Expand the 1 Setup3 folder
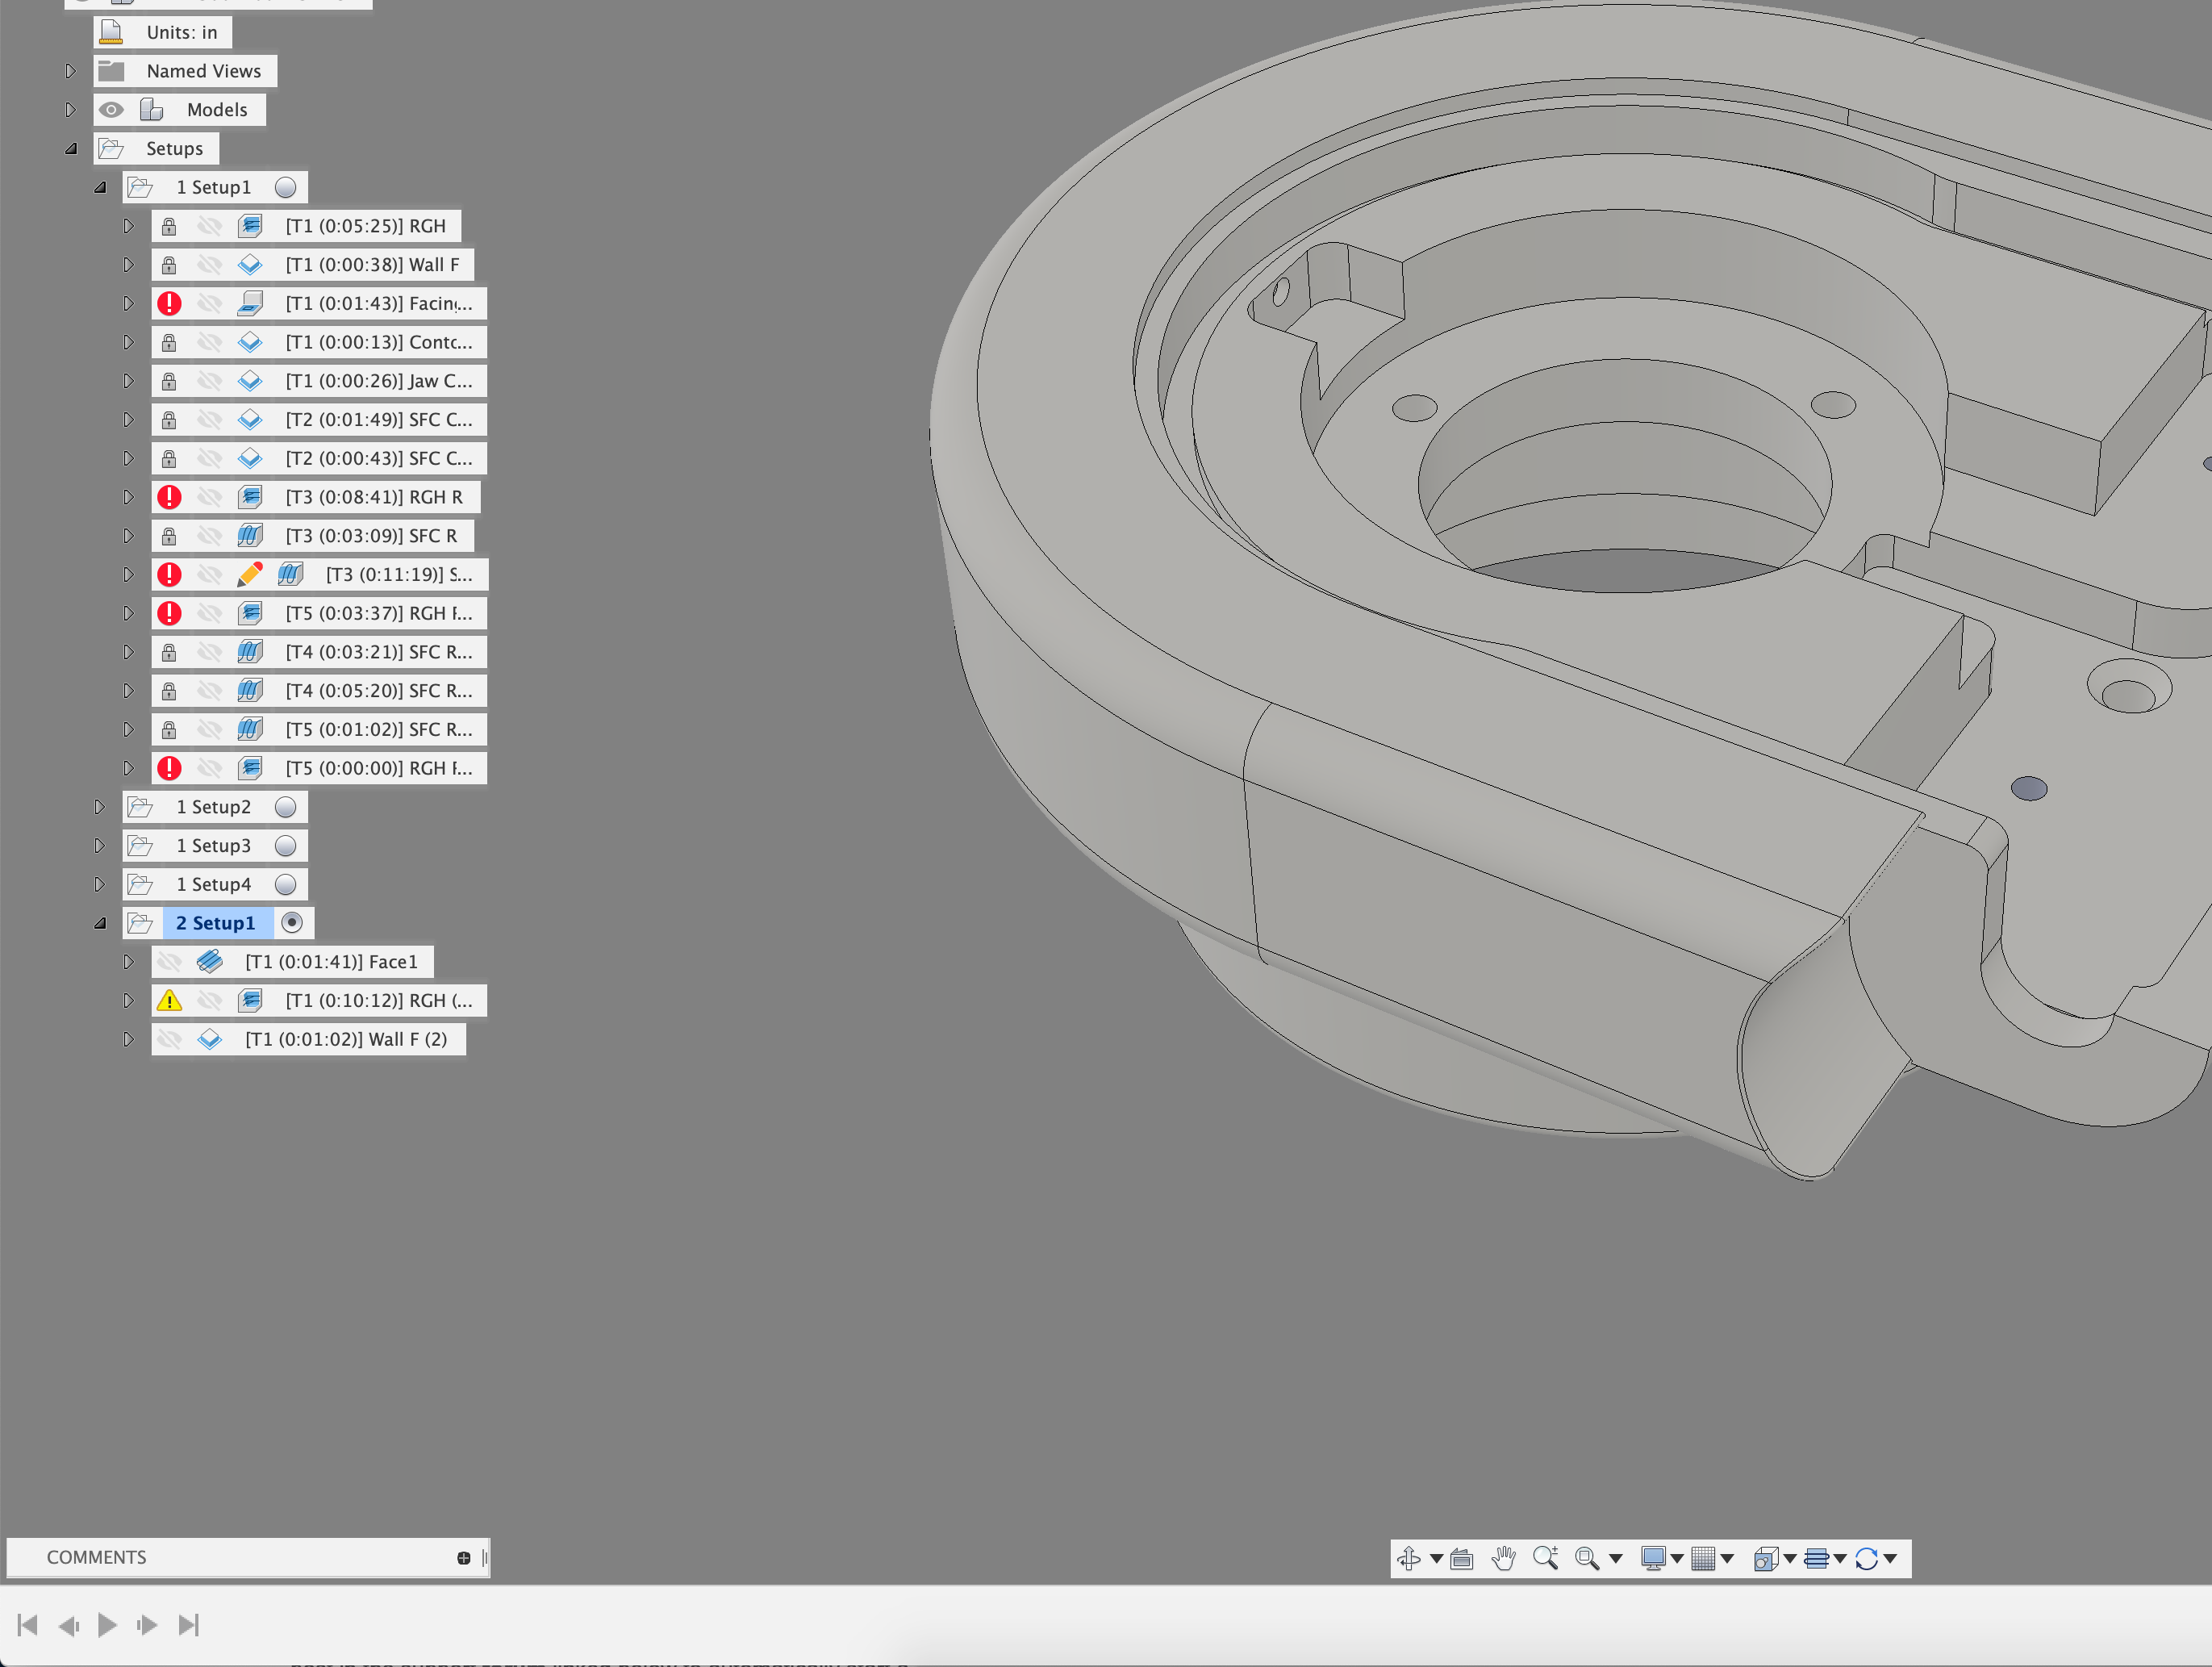The height and width of the screenshot is (1667, 2212). 99,845
